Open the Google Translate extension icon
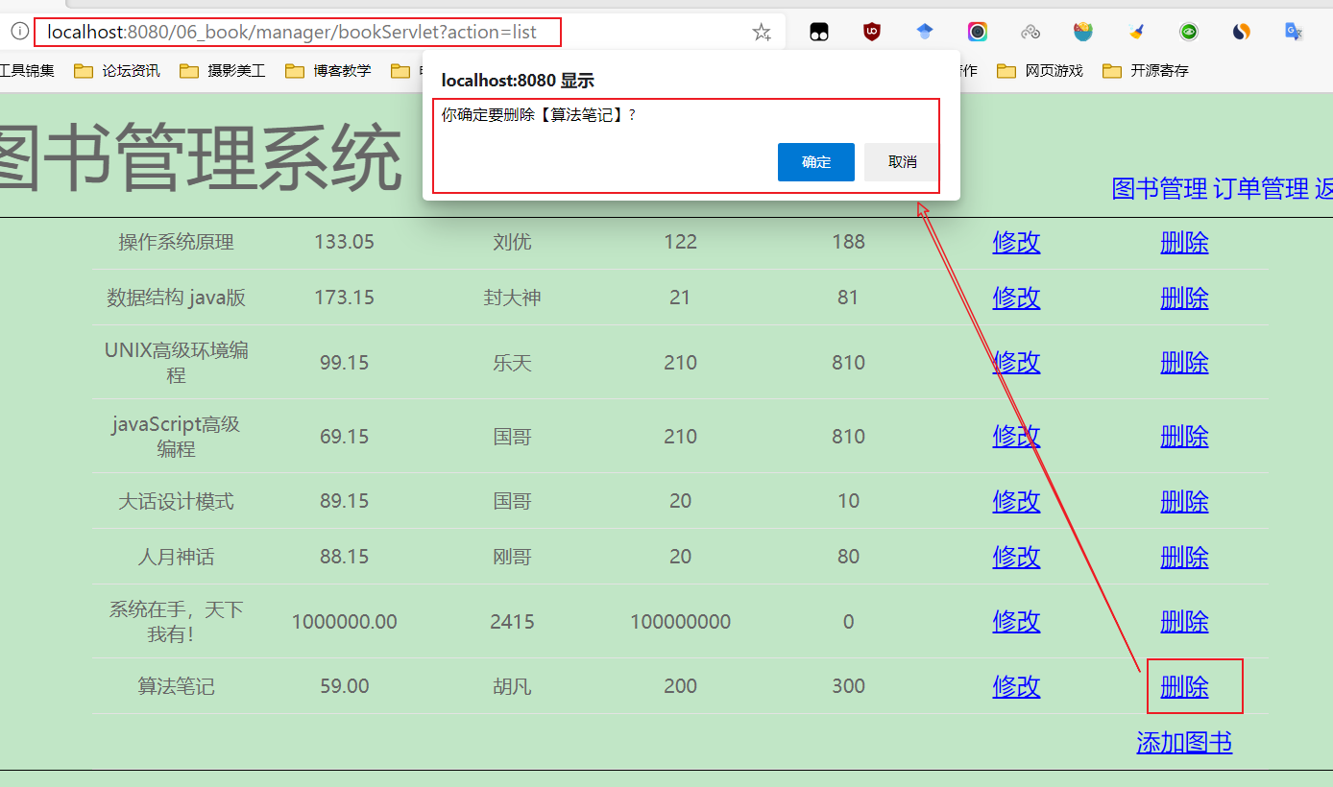The height and width of the screenshot is (787, 1333). [x=1294, y=32]
